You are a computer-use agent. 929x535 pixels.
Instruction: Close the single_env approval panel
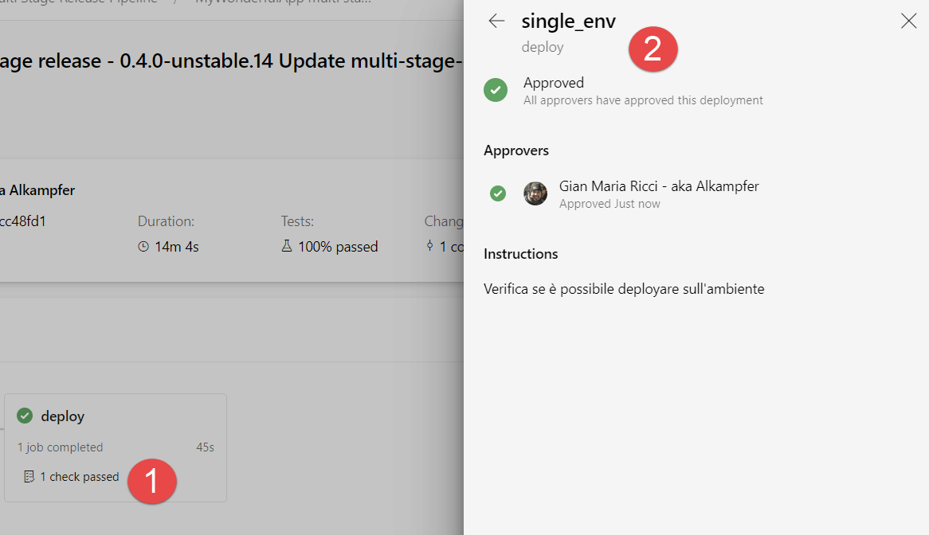pos(908,21)
